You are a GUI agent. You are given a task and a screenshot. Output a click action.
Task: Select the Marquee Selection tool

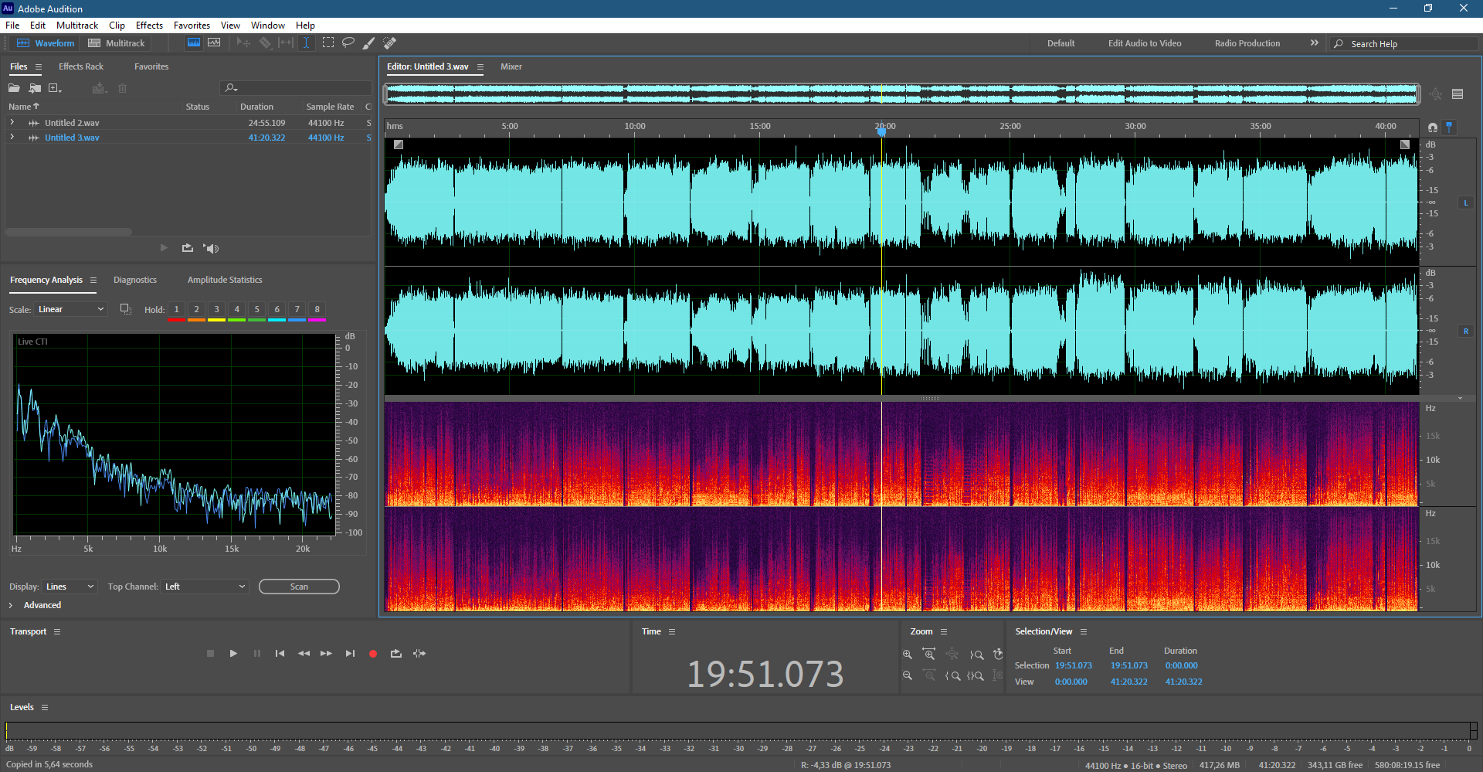(328, 43)
